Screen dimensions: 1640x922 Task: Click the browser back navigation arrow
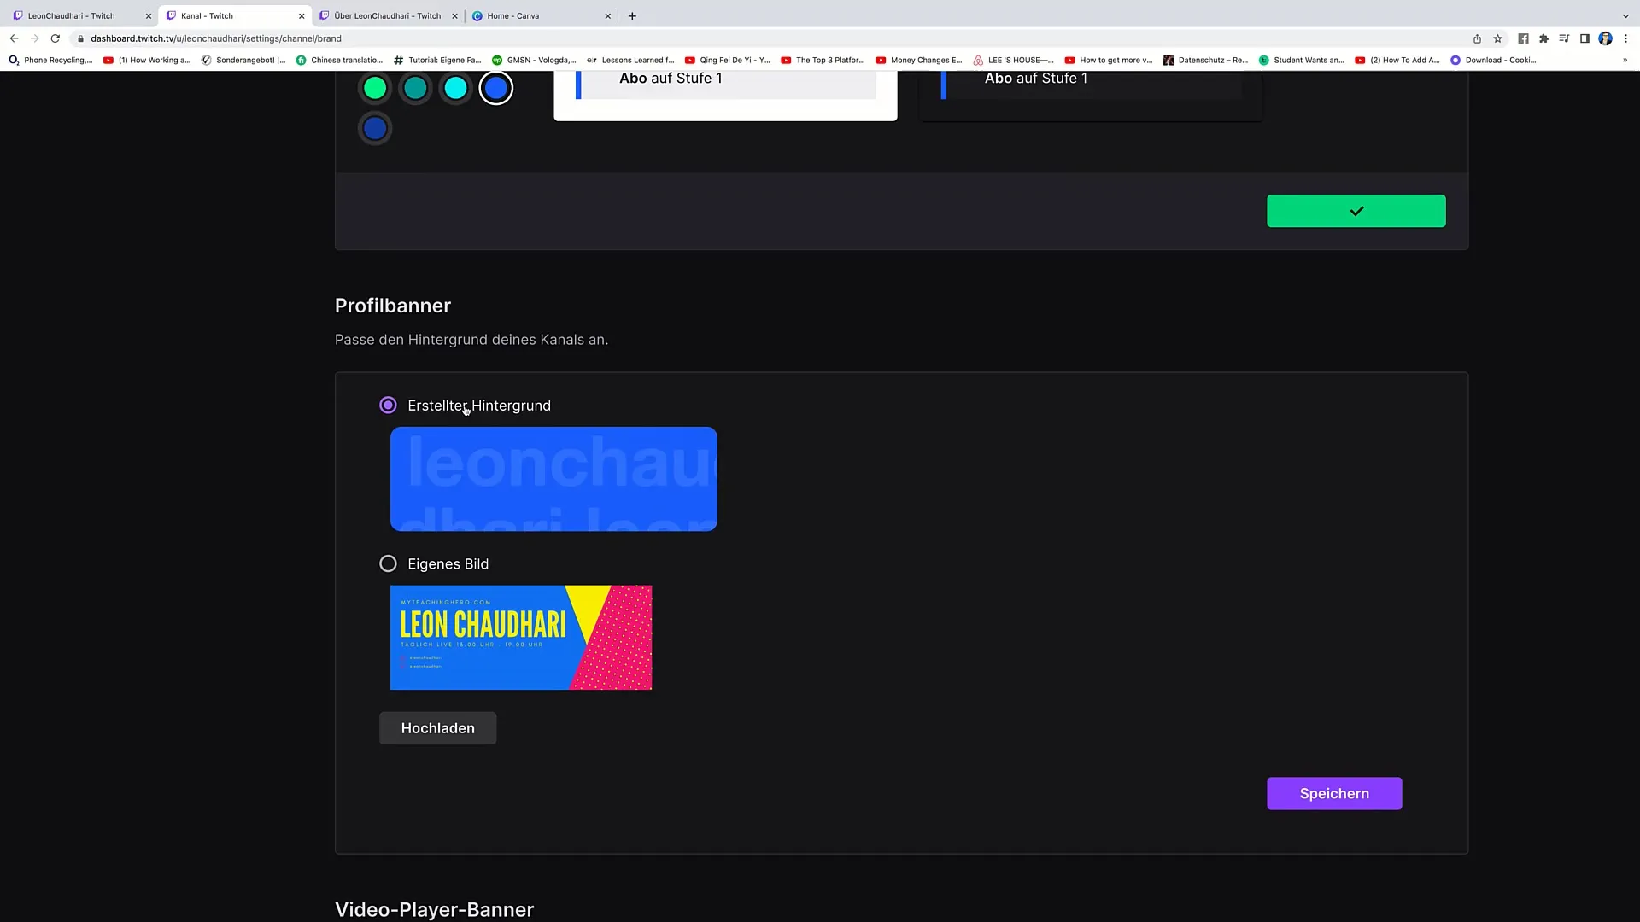coord(15,38)
